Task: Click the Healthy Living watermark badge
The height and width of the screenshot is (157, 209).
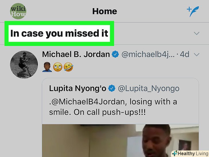Action: pyautogui.click(x=190, y=154)
